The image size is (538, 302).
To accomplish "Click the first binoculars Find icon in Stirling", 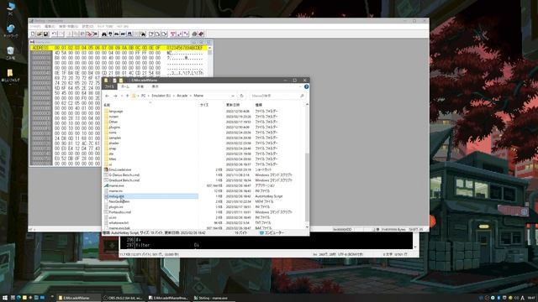I will (x=104, y=34).
